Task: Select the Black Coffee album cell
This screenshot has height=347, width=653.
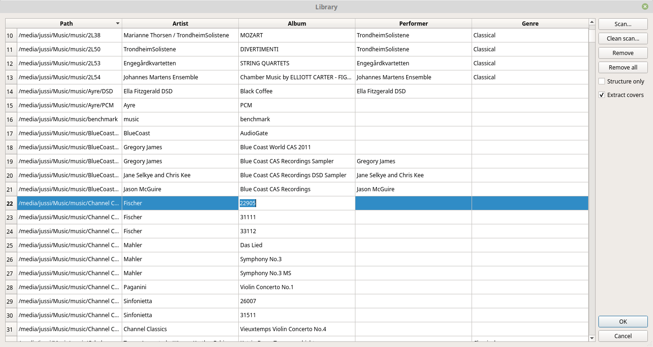Action: [x=297, y=91]
